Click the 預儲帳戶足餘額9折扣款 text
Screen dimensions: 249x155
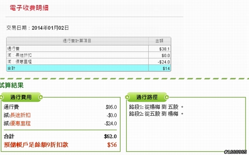36,145
